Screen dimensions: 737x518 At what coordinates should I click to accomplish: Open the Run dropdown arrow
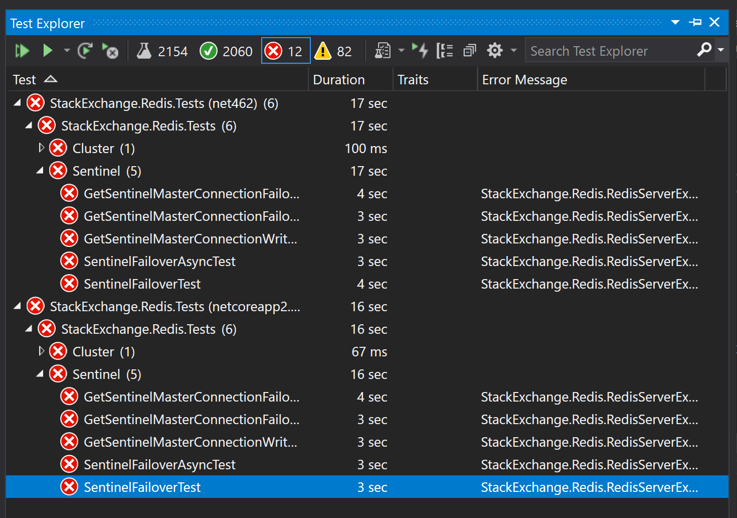tap(67, 51)
